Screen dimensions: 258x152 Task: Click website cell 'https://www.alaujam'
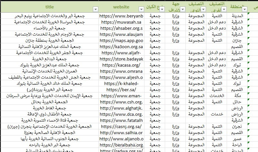pyautogui.click(x=121, y=34)
